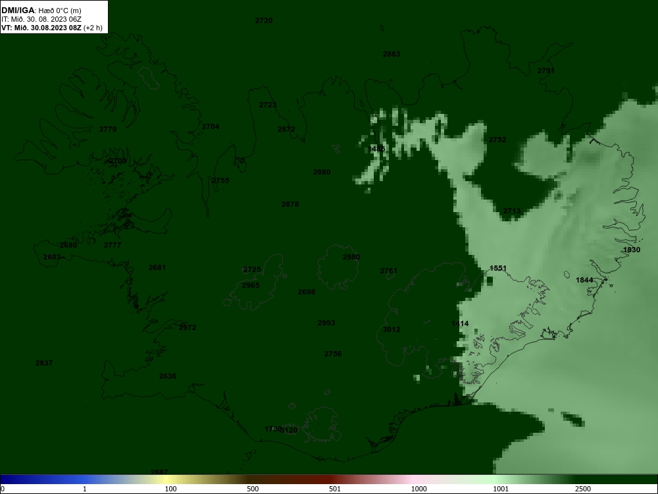The image size is (658, 494).
Task: Select the map value 3120
Action: (x=289, y=430)
